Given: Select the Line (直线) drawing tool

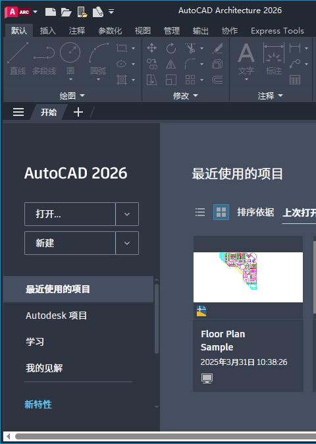Looking at the screenshot, I should click(18, 59).
